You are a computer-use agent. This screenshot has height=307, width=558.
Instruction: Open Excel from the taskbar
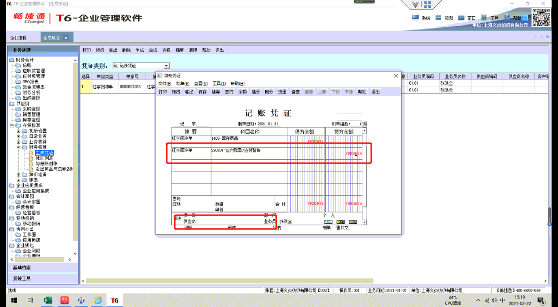[x=48, y=300]
